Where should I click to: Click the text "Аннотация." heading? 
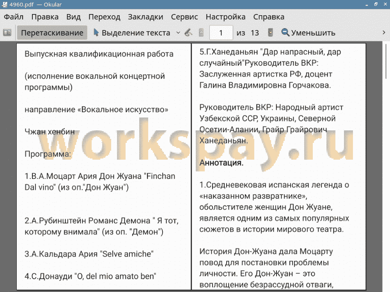[x=222, y=162]
